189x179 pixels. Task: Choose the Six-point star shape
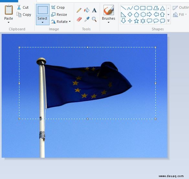click(143, 21)
